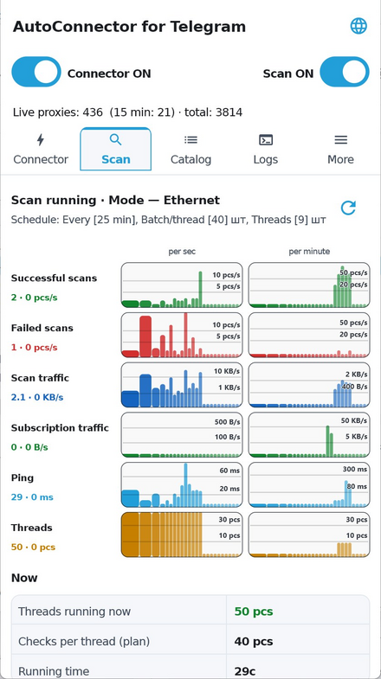Click the lightning bolt Connector icon

41,140
